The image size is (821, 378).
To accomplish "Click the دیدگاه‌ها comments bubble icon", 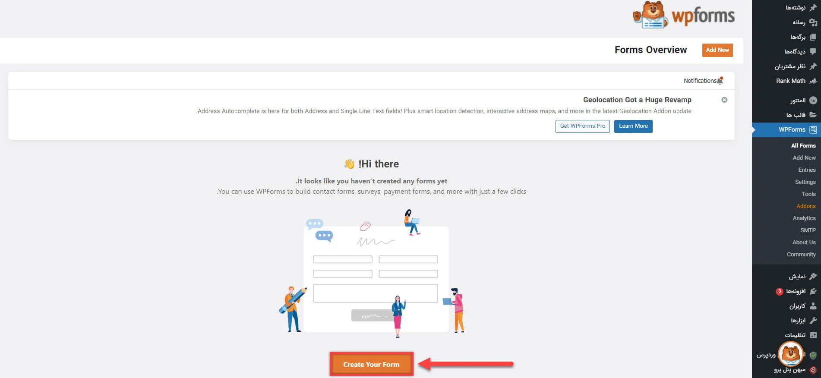I will tap(813, 51).
